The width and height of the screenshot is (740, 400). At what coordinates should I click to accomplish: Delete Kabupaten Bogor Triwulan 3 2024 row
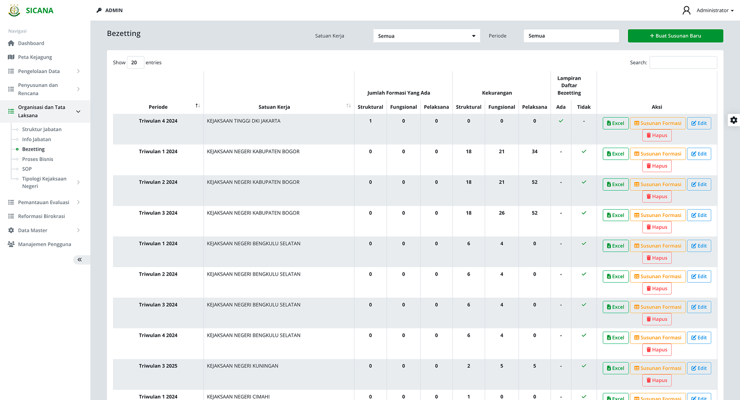[657, 227]
